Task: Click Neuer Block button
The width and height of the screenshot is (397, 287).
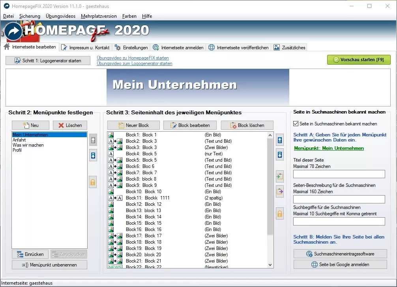Action: point(133,125)
